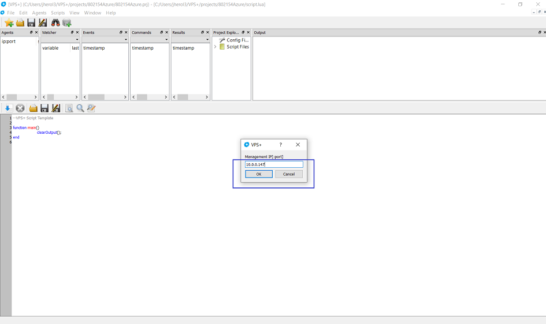The width and height of the screenshot is (546, 324).
Task: Click the binoculars icon in main toolbar
Action: 55,22
